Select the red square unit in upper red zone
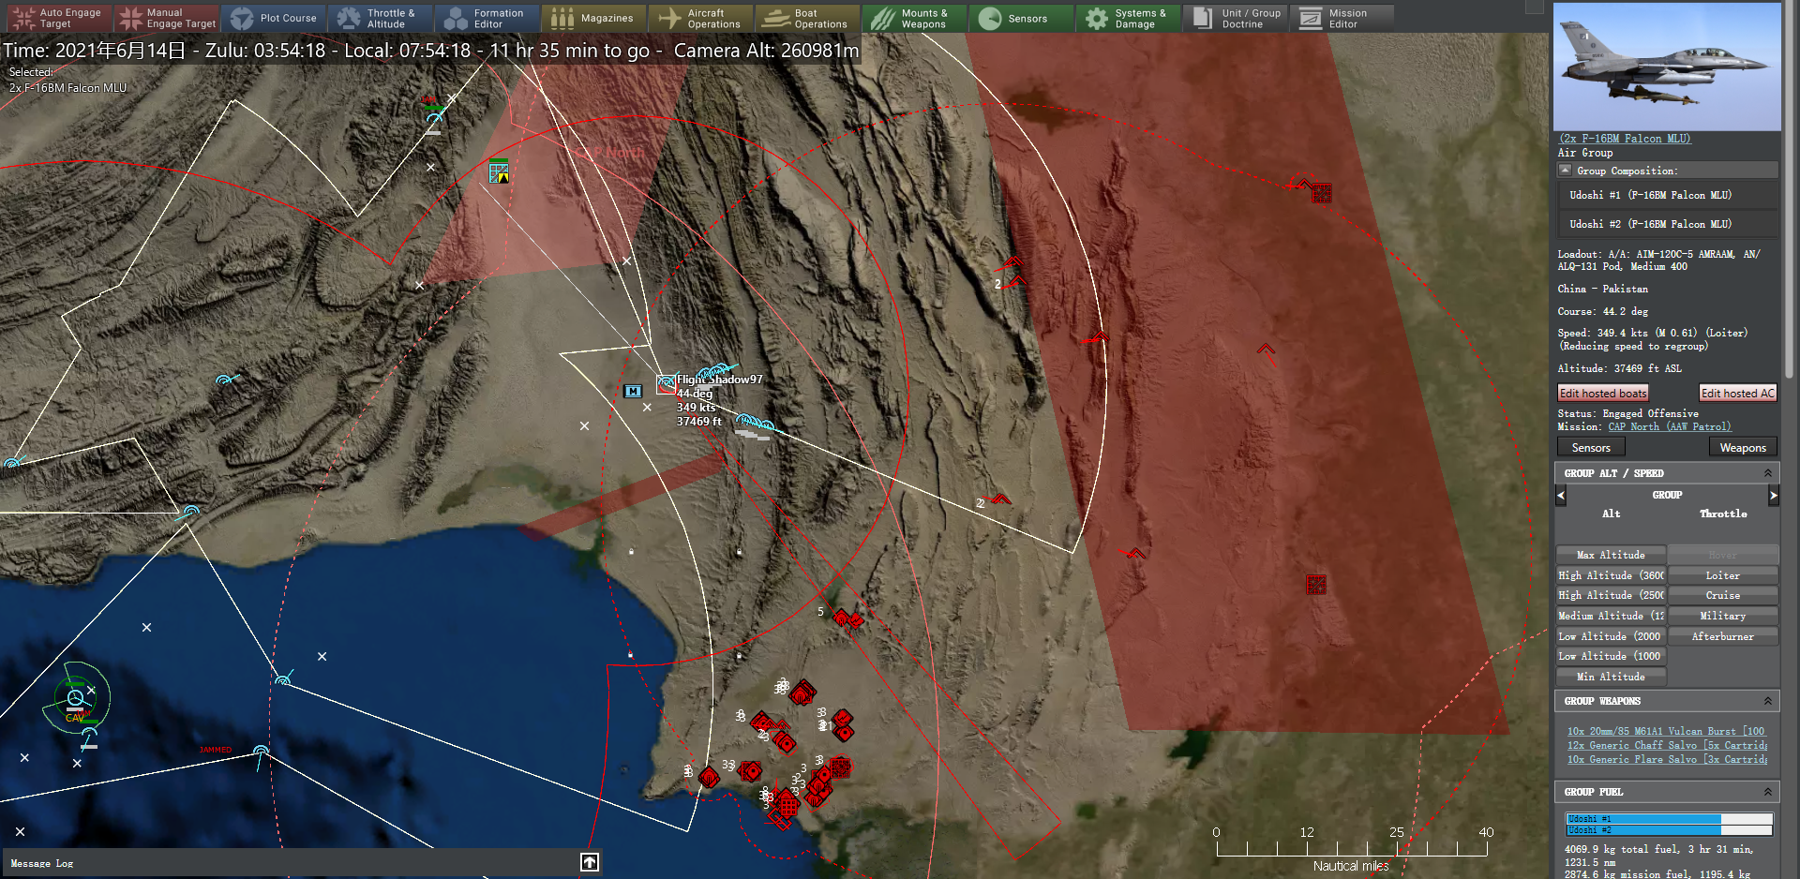Viewport: 1800px width, 879px height. 1322,193
